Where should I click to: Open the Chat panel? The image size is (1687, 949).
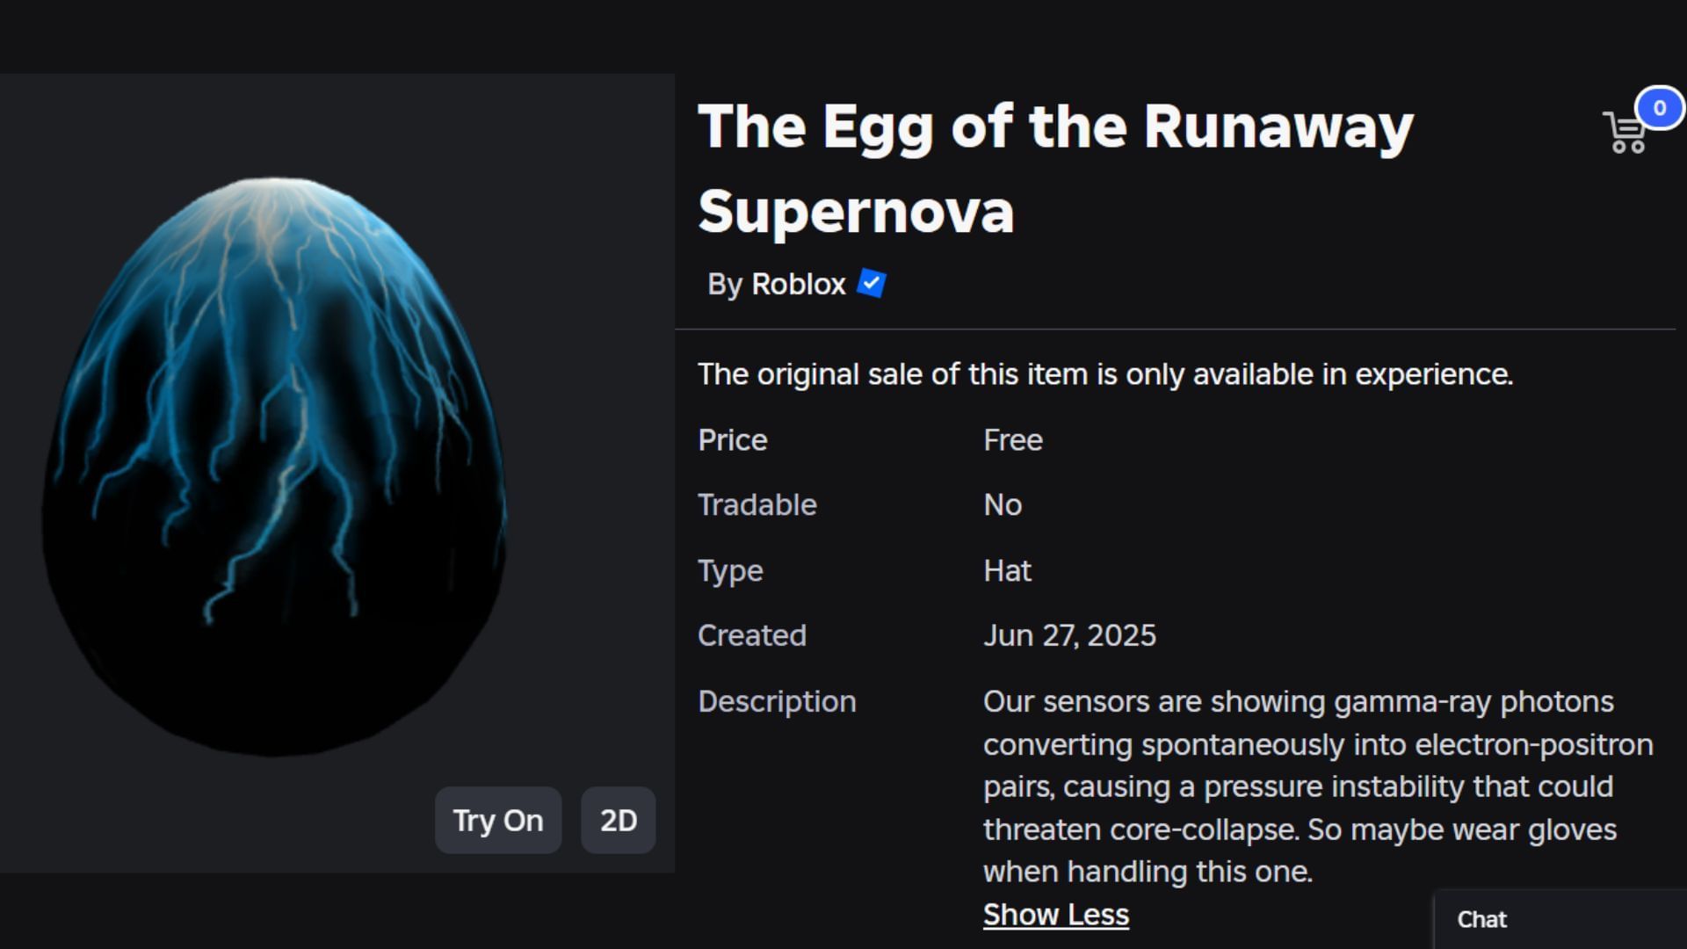tap(1481, 919)
